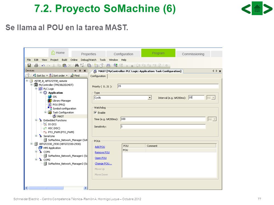Click the Delete X toolbar icon
This screenshot has width=274, height=205.
click(70, 65)
